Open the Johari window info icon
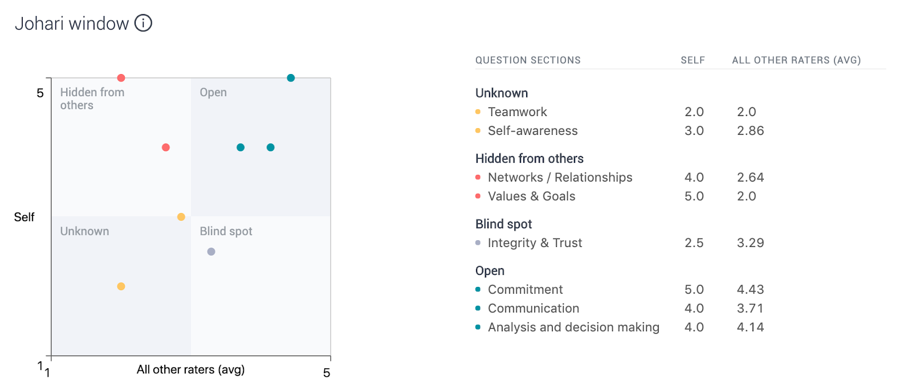 pos(143,23)
